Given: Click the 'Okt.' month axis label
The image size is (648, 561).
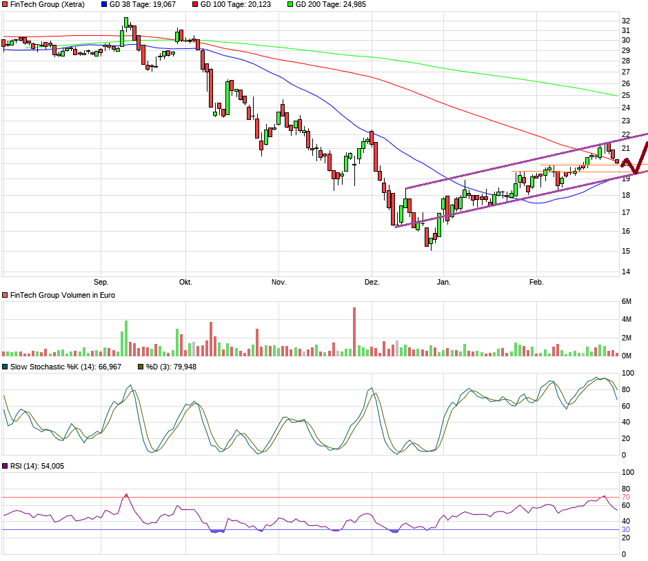Looking at the screenshot, I should click(x=185, y=282).
